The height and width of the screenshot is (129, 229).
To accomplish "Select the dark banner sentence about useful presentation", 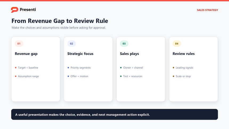I will [83, 115].
